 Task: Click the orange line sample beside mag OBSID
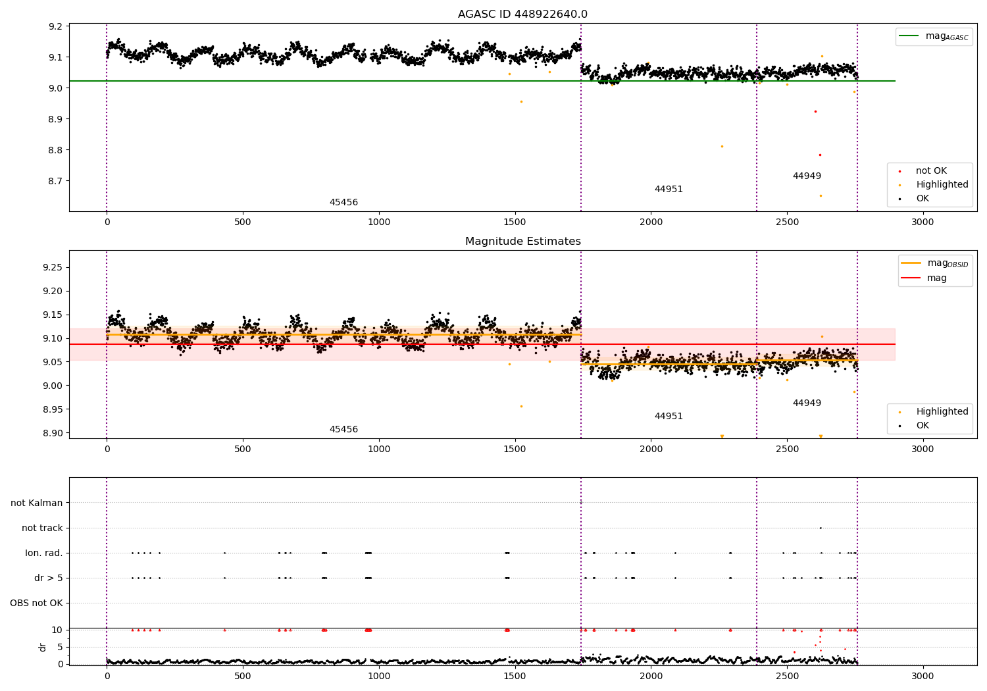pyautogui.click(x=911, y=263)
